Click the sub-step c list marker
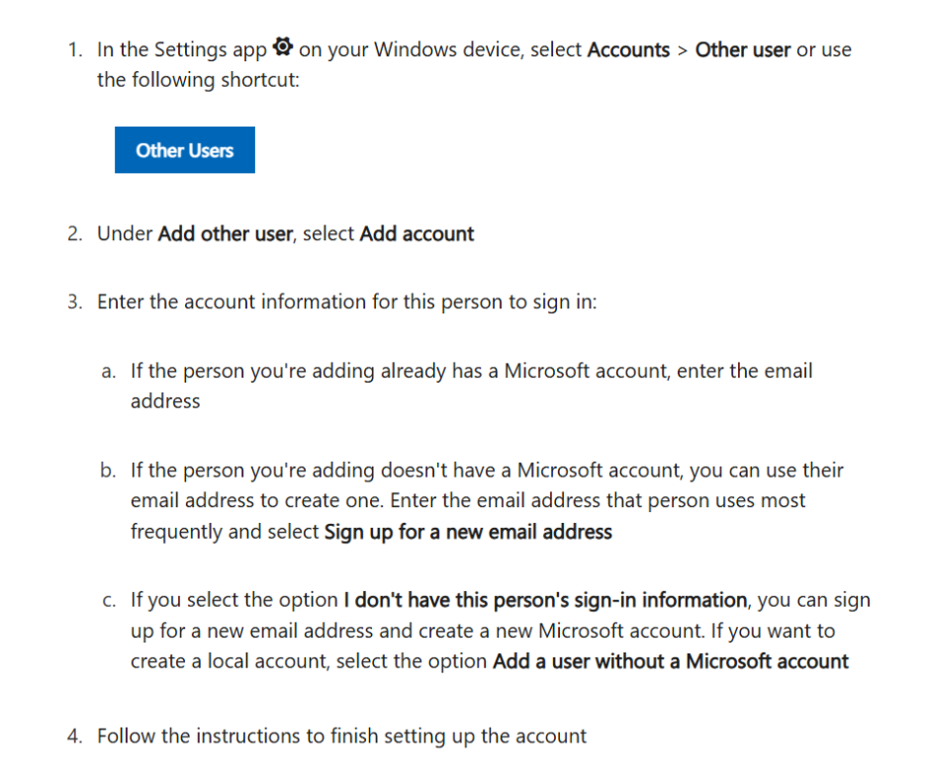The height and width of the screenshot is (777, 926). tap(109, 600)
